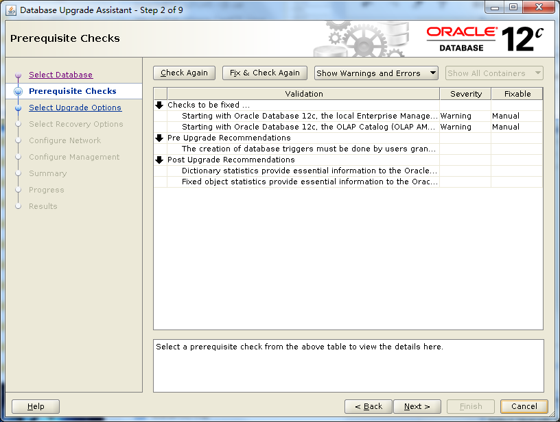Open Show Warnings and Errors dropdown
Image resolution: width=560 pixels, height=422 pixels.
[376, 73]
